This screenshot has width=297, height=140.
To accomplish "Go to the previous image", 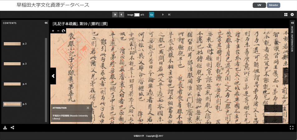I will (122, 15).
